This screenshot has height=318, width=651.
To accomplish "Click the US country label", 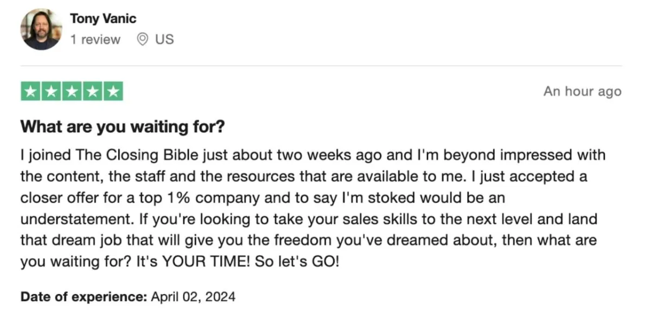I will [x=164, y=40].
